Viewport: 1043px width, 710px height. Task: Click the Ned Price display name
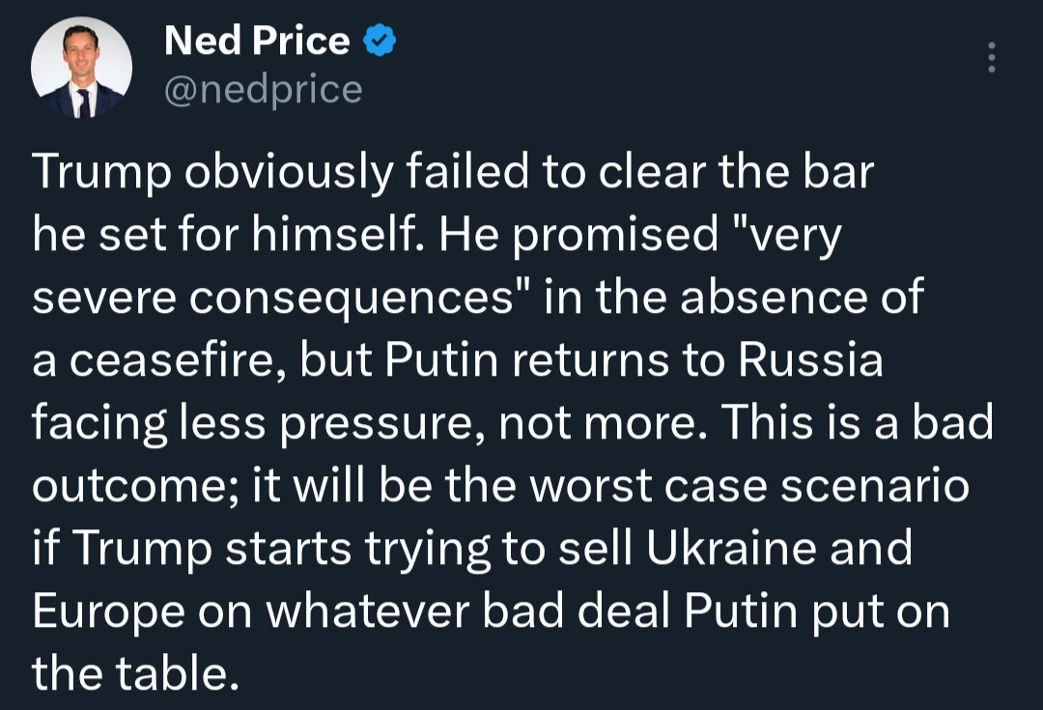pos(257,41)
